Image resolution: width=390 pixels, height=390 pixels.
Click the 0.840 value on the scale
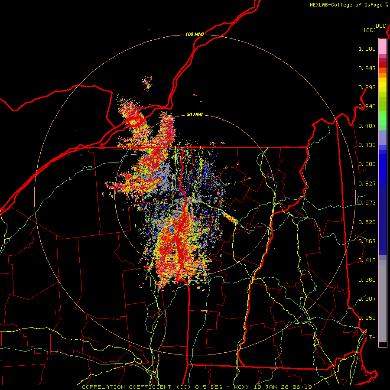coord(367,107)
